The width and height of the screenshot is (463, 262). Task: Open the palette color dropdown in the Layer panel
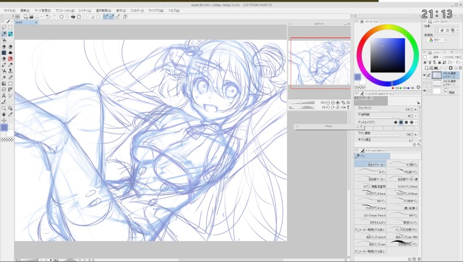pyautogui.click(x=427, y=57)
